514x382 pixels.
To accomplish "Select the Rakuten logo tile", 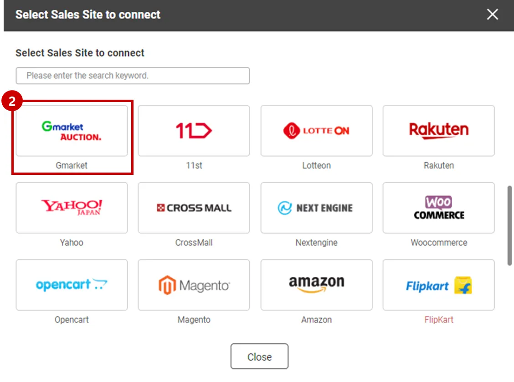I will click(438, 131).
